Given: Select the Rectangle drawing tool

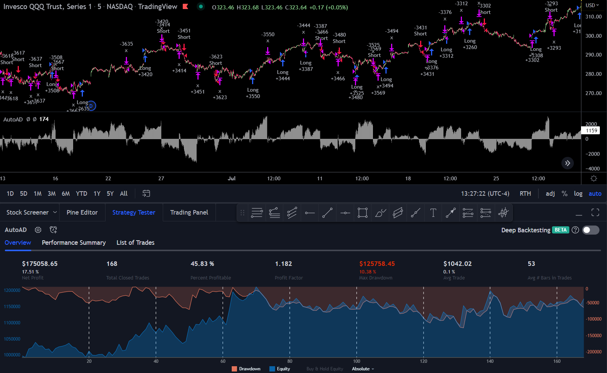Looking at the screenshot, I should pos(362,213).
